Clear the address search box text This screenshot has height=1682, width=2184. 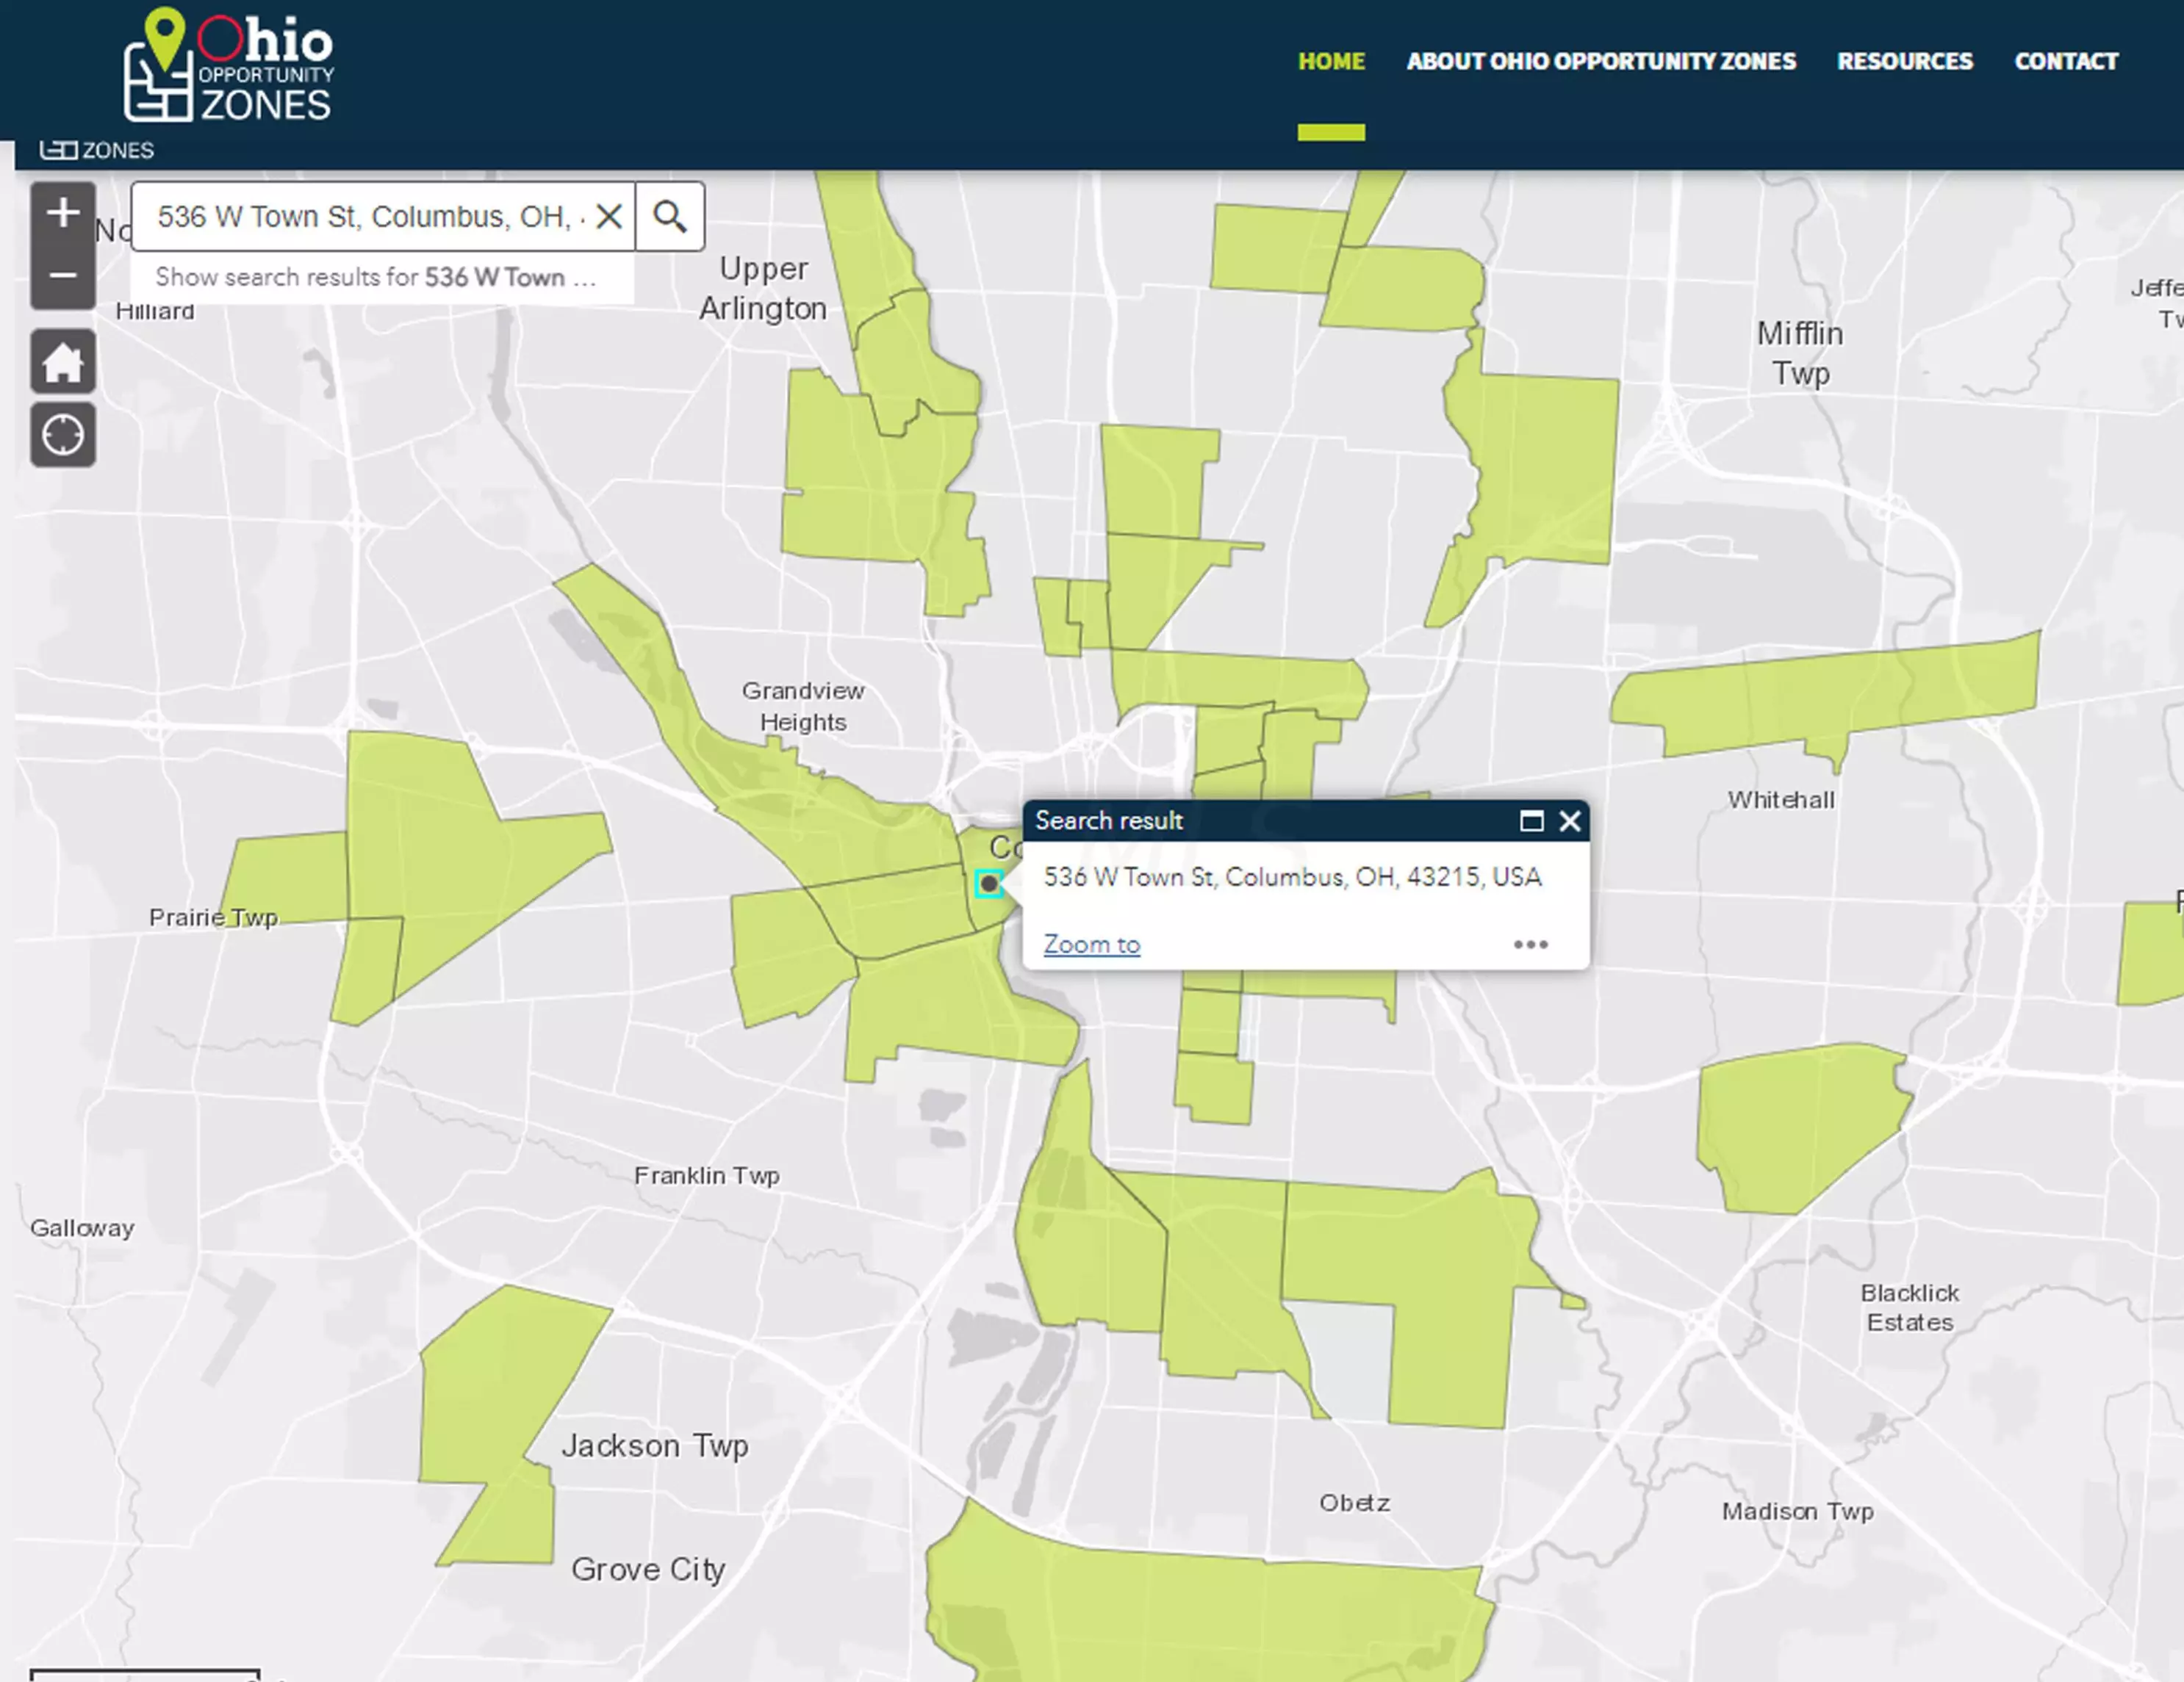(x=609, y=216)
